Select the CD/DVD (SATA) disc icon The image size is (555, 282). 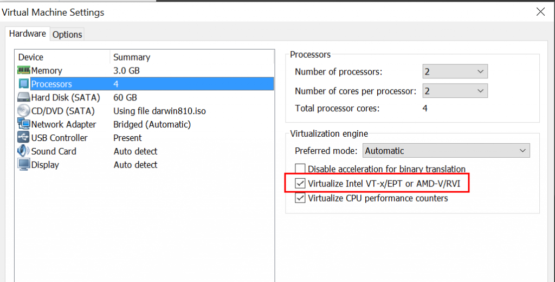[24, 111]
